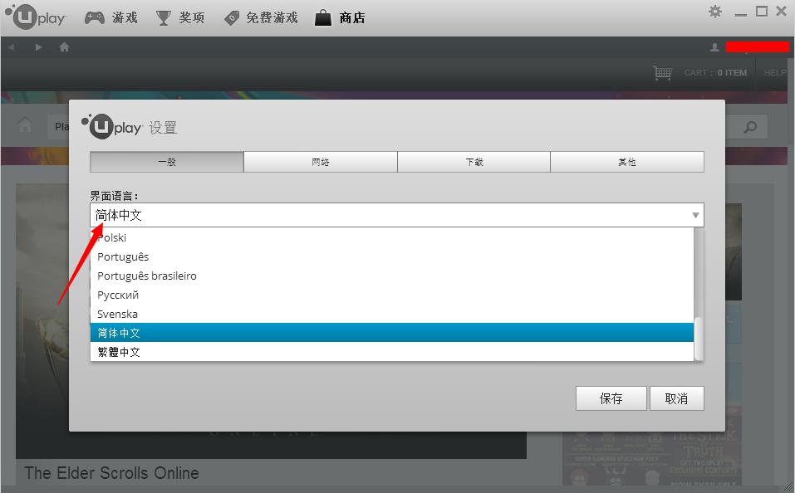Click the Uplay logo in top bar
This screenshot has height=493, width=795.
pos(36,17)
